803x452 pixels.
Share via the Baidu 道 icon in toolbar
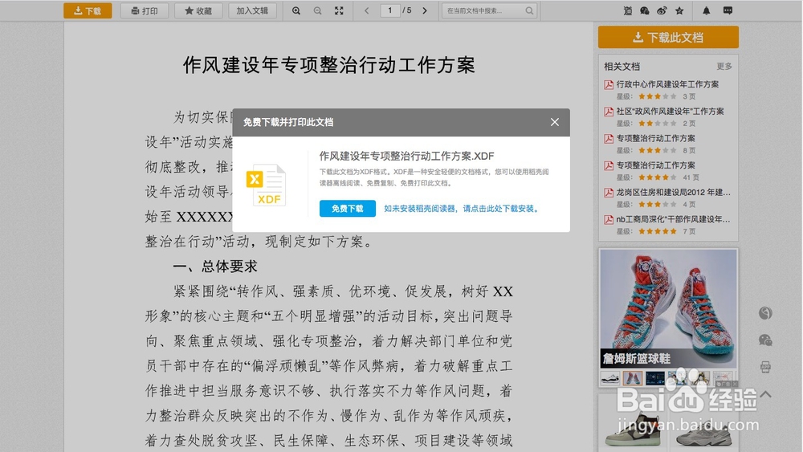click(x=627, y=10)
